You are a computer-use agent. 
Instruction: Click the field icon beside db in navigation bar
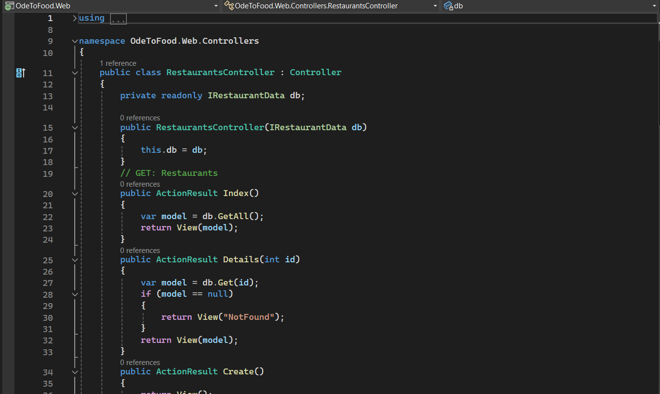coord(448,6)
